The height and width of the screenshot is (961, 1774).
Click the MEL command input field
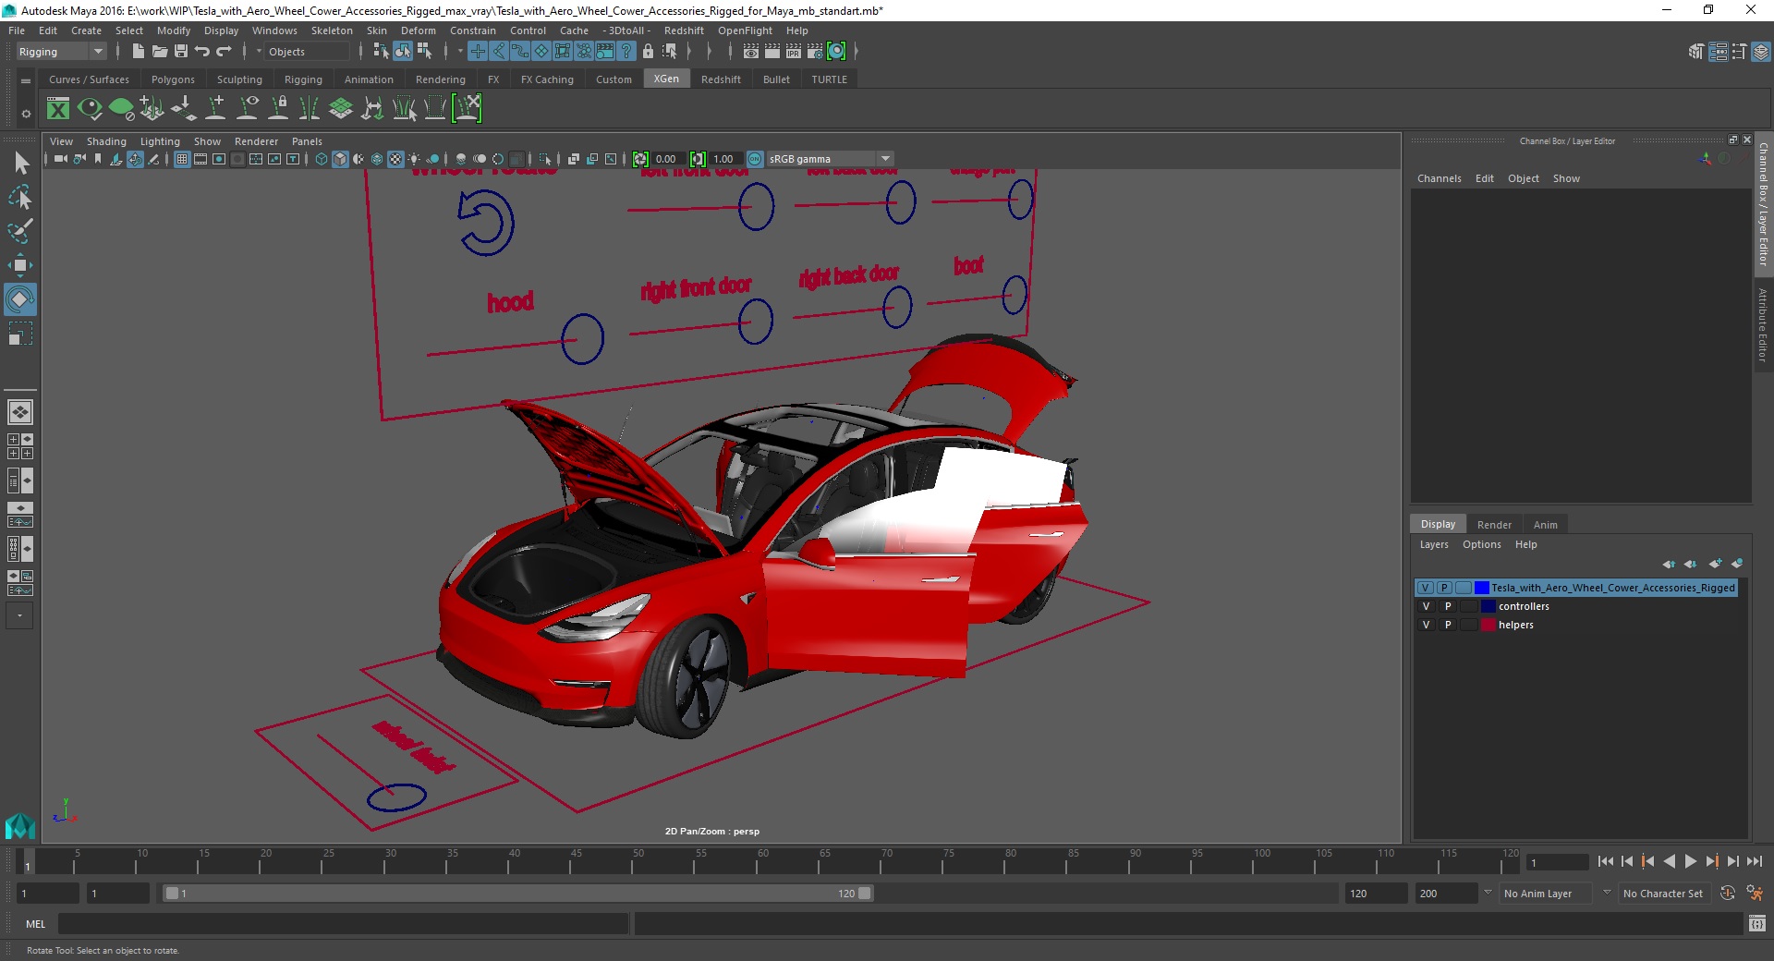pyautogui.click(x=343, y=924)
